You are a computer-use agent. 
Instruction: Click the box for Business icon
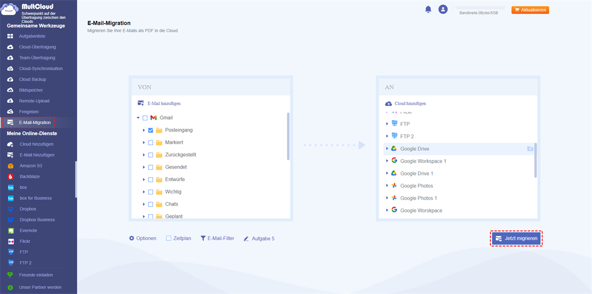(x=10, y=198)
